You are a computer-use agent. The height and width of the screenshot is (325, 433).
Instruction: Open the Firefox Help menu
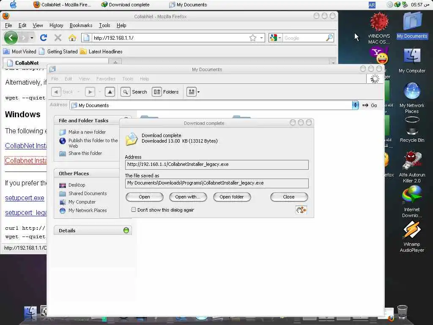[121, 25]
